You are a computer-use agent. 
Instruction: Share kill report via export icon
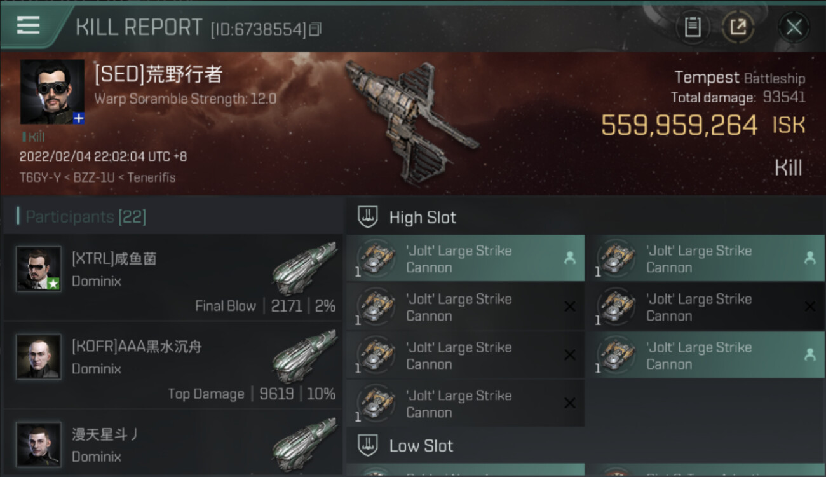pos(738,27)
